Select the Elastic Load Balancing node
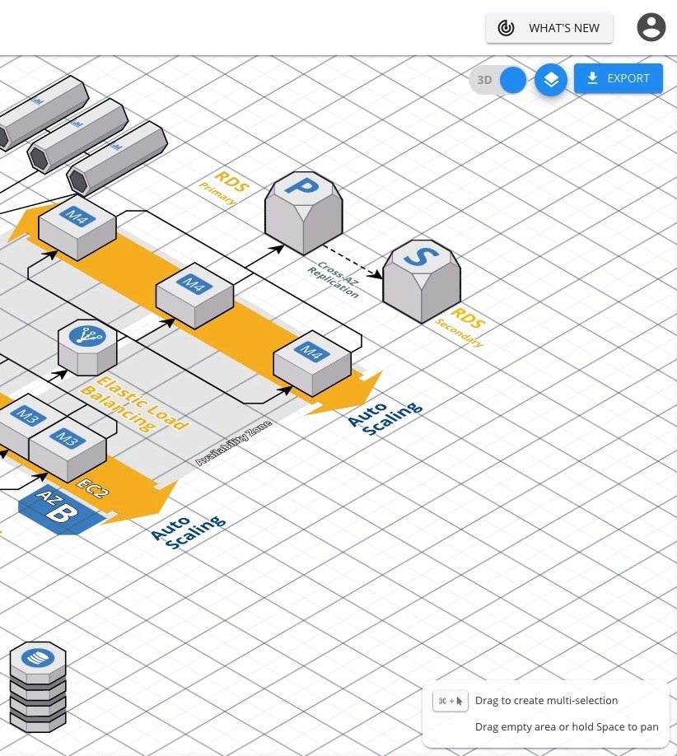This screenshot has height=756, width=677. [87, 348]
